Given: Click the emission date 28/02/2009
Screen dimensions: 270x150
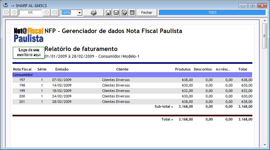Looking at the screenshot, I should tap(62, 102).
